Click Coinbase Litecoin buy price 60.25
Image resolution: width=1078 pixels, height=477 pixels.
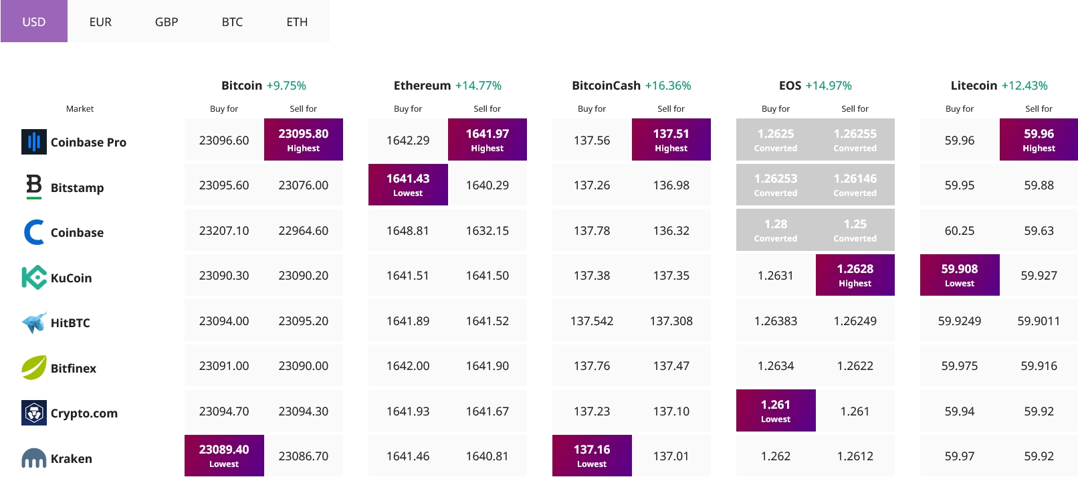click(x=960, y=230)
